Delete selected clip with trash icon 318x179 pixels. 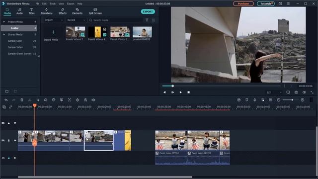coord(22,100)
